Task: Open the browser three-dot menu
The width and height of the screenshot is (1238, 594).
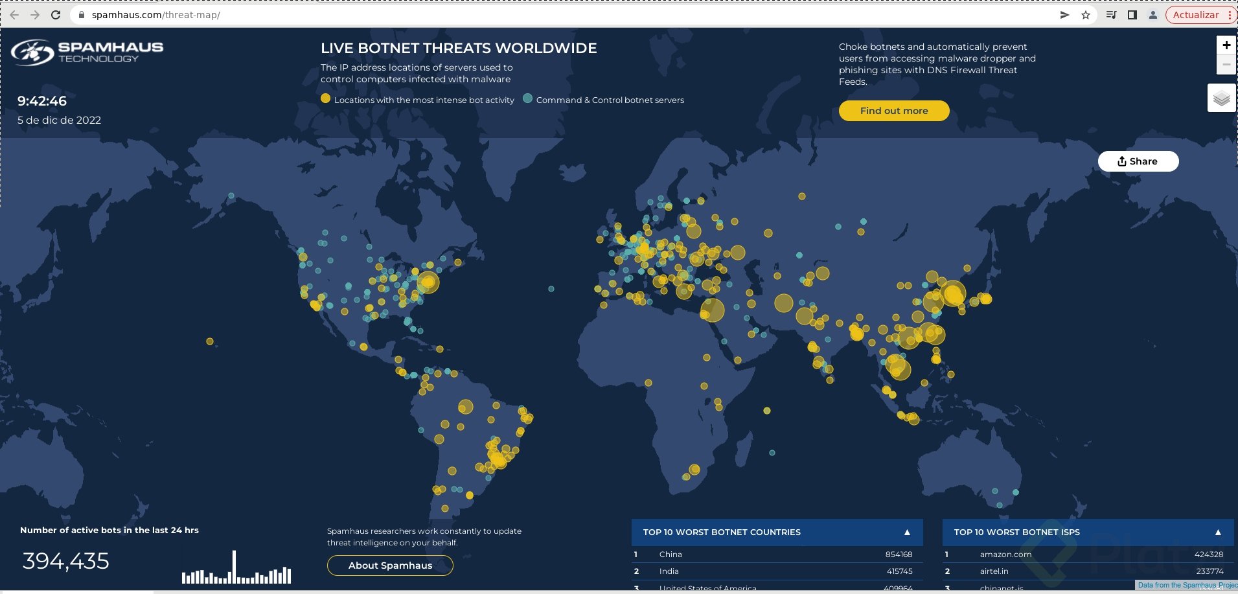Action: tap(1230, 15)
